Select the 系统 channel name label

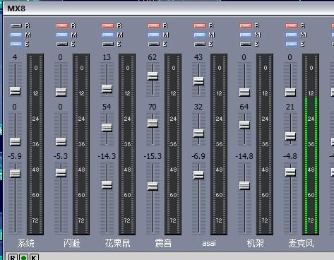pos(26,243)
